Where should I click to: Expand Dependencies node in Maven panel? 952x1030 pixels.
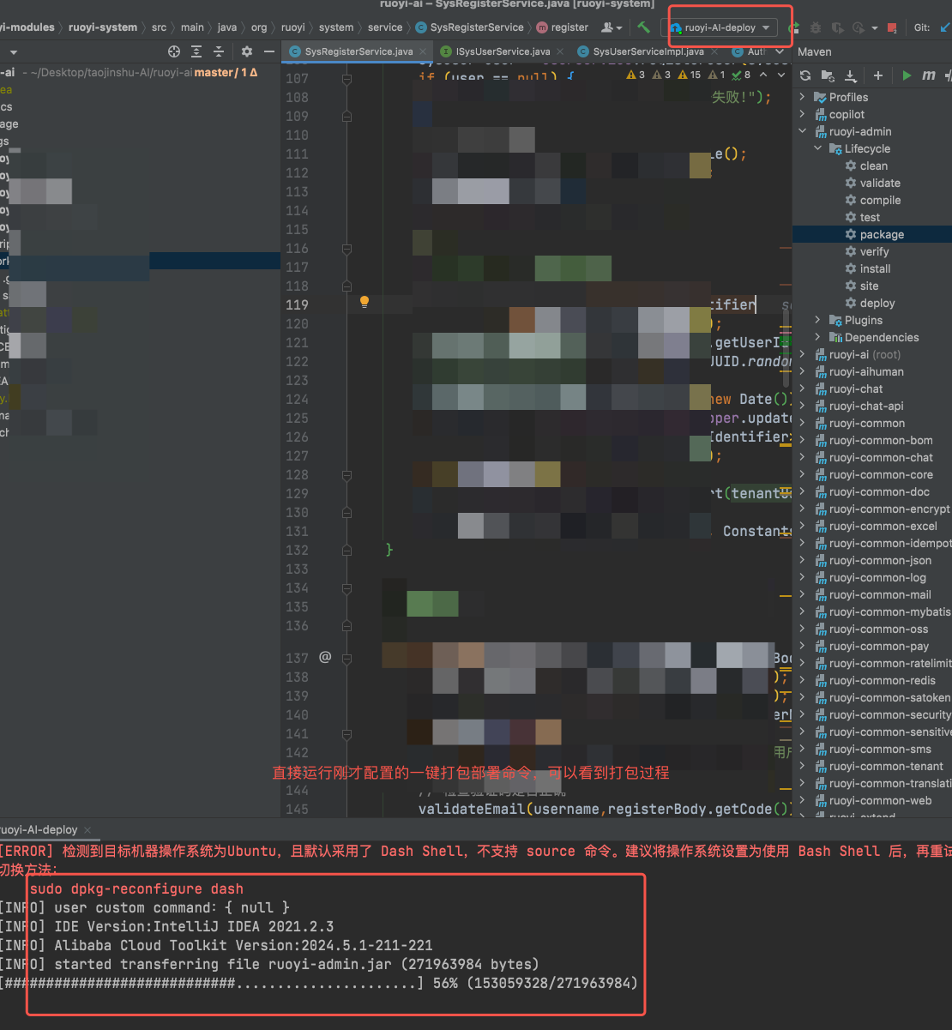tap(818, 337)
